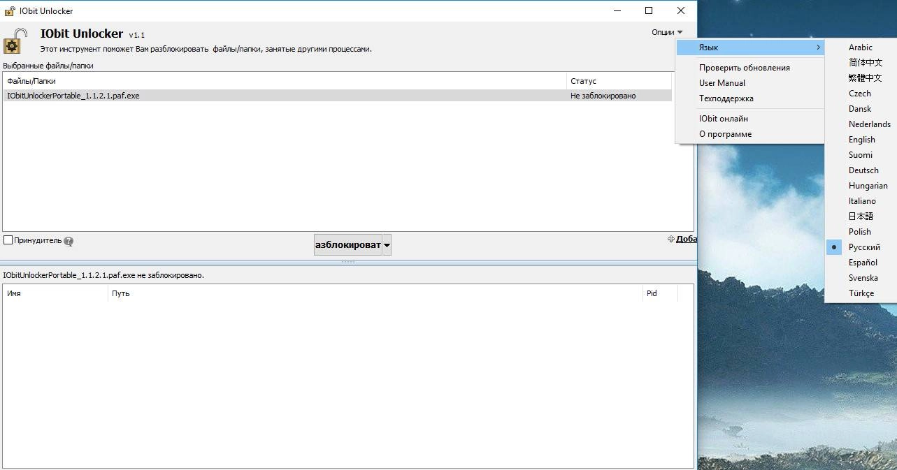Choose Проверить обновления menu item
Screen dimensions: 897x470
point(750,68)
